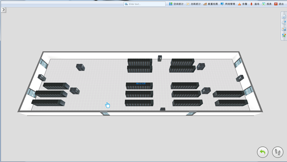Click the green back arrow button

(263, 152)
